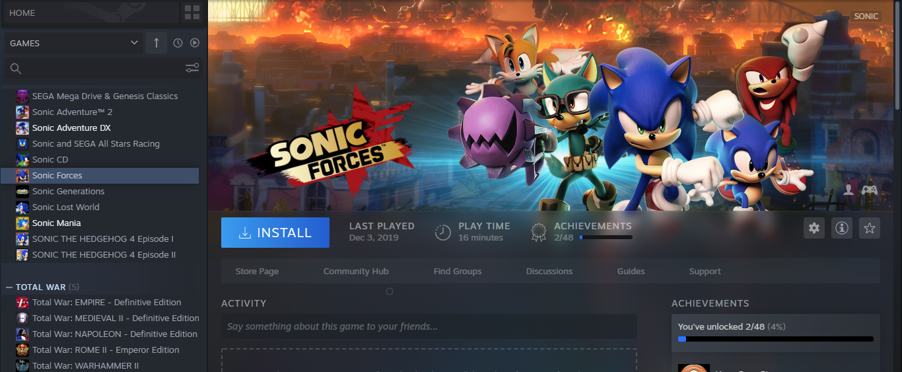Focus the library search field
This screenshot has width=902, height=372.
[x=104, y=68]
